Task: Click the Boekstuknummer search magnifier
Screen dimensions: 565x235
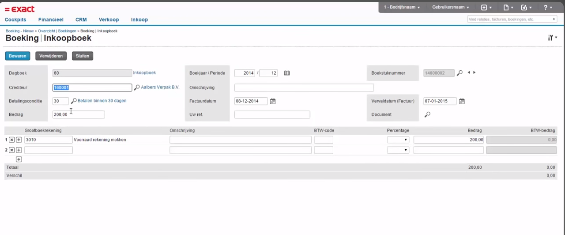Action: (460, 73)
